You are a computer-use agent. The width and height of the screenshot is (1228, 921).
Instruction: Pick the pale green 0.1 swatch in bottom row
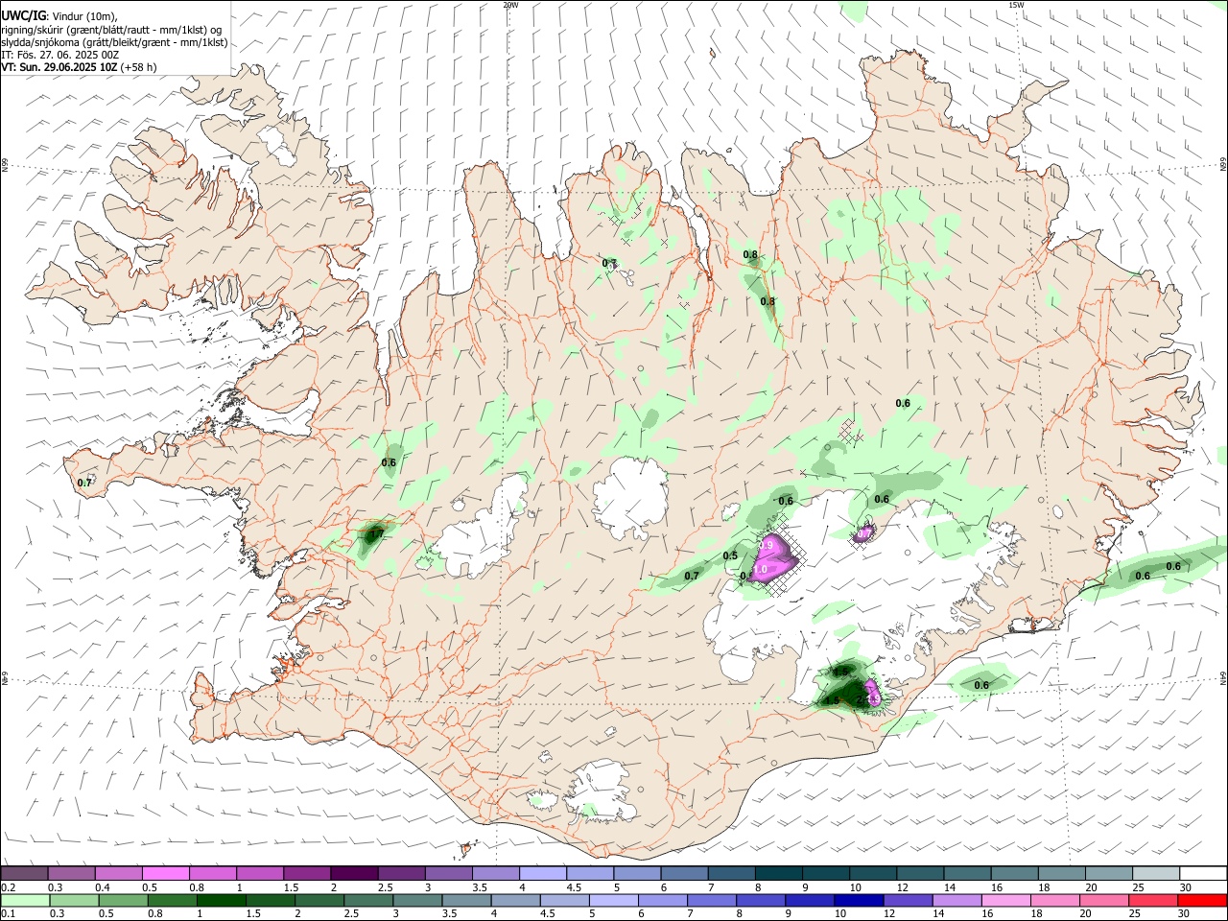[x=25, y=900]
